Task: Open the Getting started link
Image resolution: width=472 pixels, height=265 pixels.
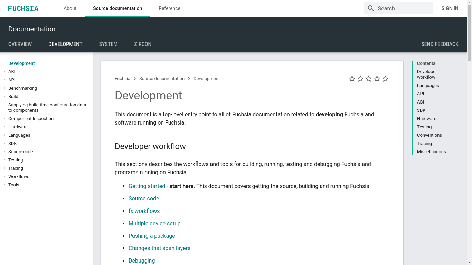Action: click(x=147, y=186)
